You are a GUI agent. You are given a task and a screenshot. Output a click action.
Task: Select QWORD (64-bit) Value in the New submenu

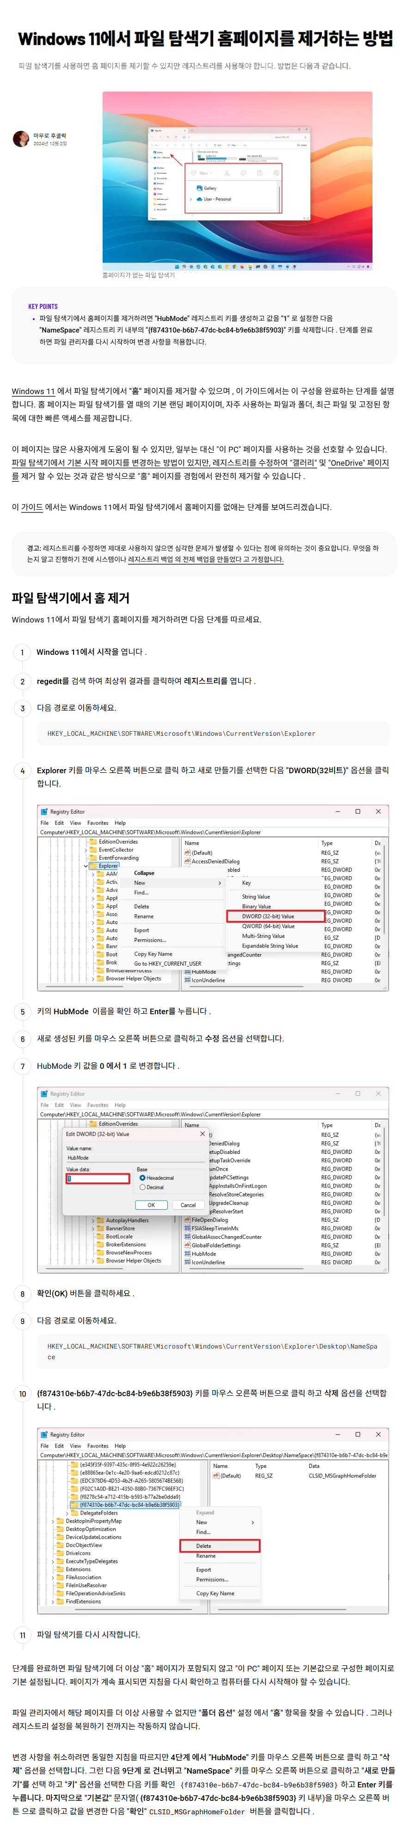click(x=268, y=926)
